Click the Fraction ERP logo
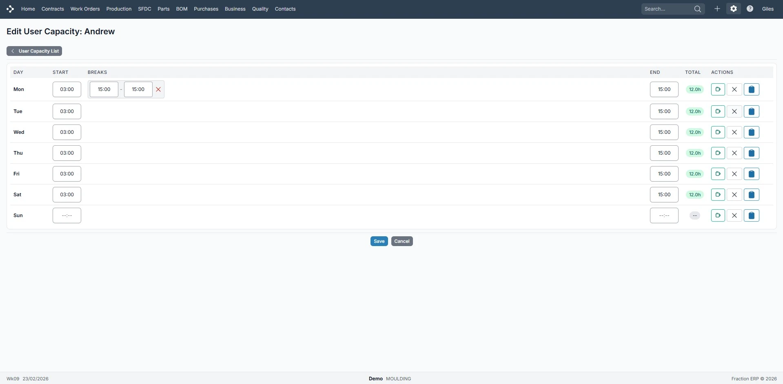The image size is (783, 384). click(x=10, y=8)
